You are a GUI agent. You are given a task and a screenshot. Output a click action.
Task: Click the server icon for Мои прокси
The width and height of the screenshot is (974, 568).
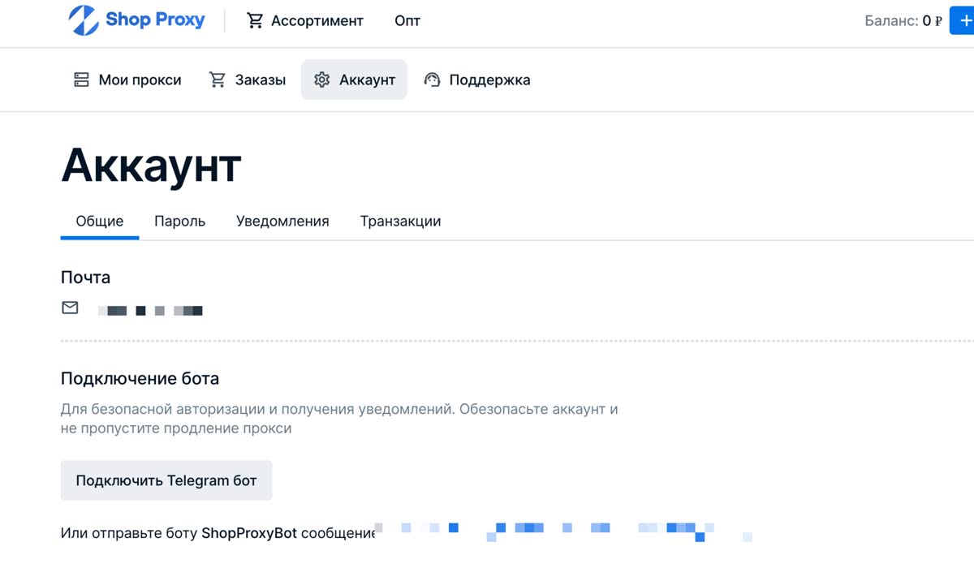81,80
